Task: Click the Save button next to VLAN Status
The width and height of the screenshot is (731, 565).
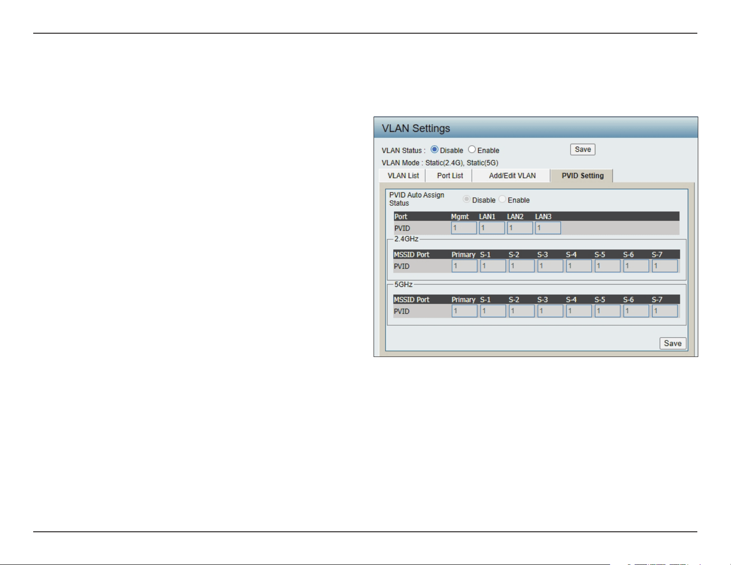Action: 583,149
